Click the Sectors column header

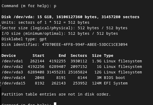coord(79,56)
